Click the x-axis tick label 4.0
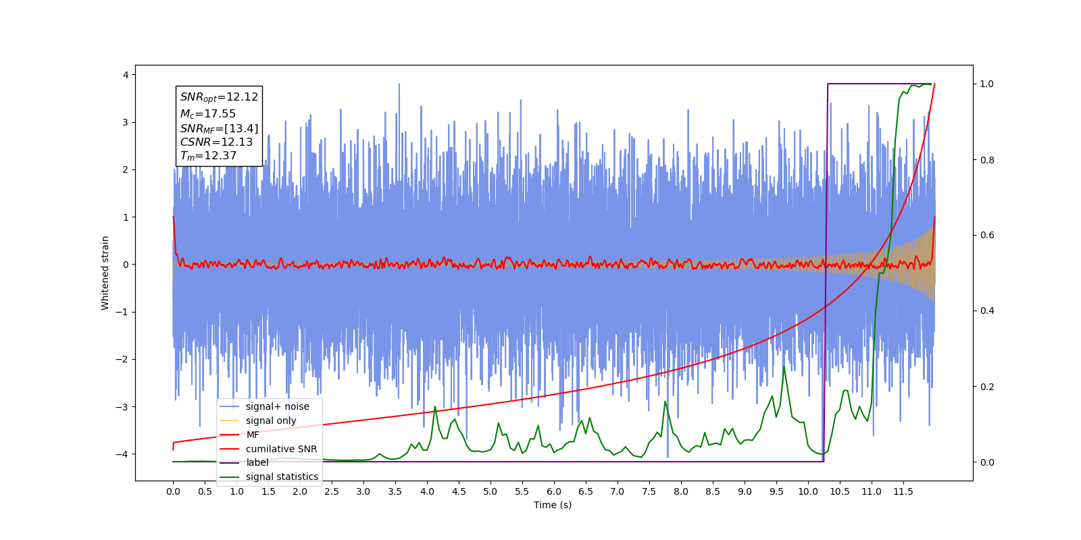The image size is (1081, 540). tap(427, 491)
